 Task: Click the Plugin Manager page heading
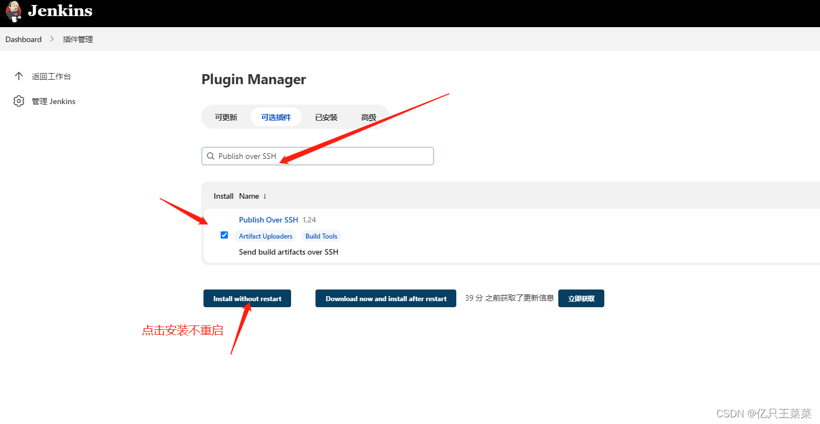click(254, 79)
